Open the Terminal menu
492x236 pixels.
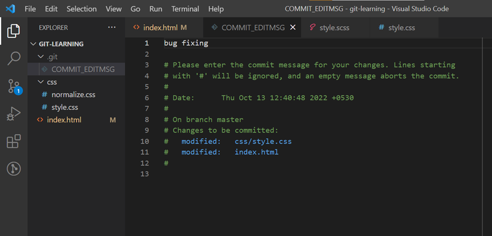coord(185,9)
